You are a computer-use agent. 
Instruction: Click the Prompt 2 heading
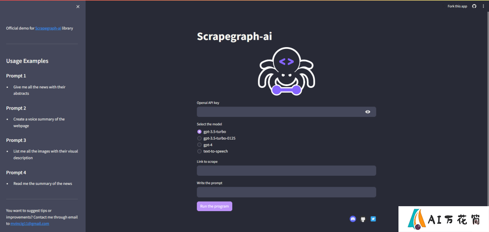coord(16,108)
